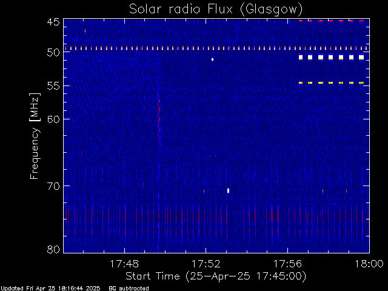Click the 50 frequency tick label
The height and width of the screenshot is (291, 388).
(53, 53)
